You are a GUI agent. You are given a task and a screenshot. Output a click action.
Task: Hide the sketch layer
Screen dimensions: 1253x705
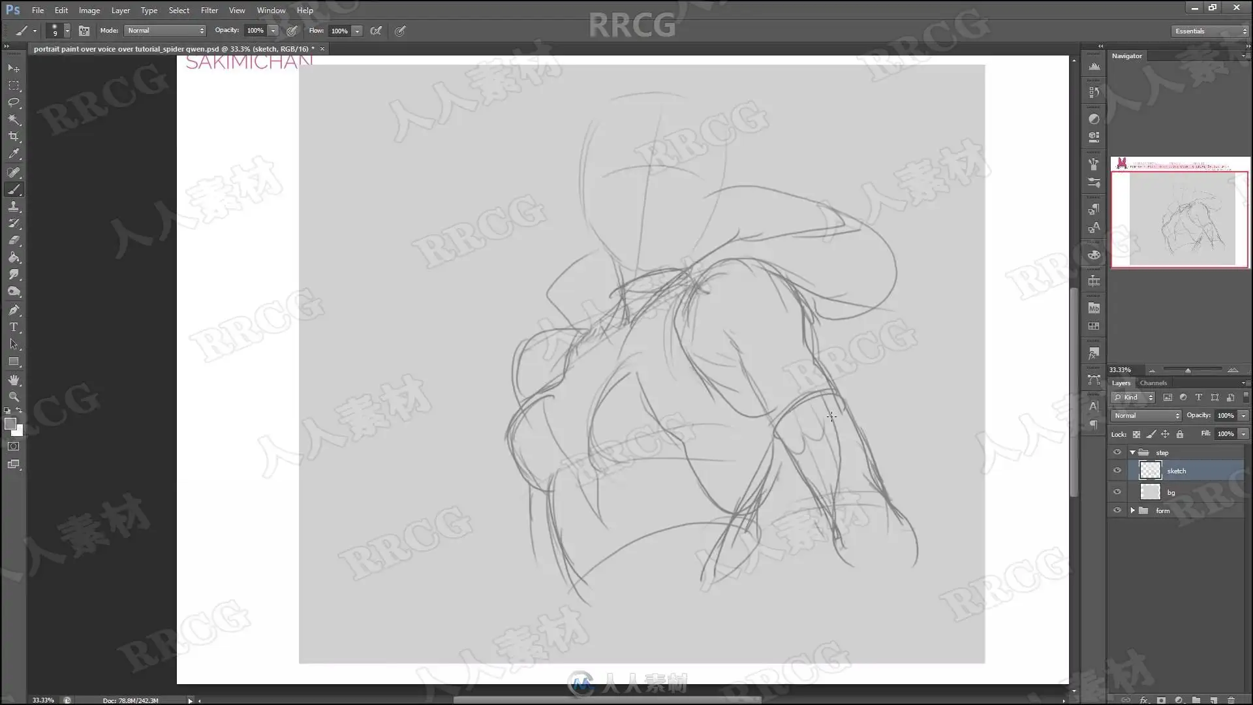[x=1117, y=471]
